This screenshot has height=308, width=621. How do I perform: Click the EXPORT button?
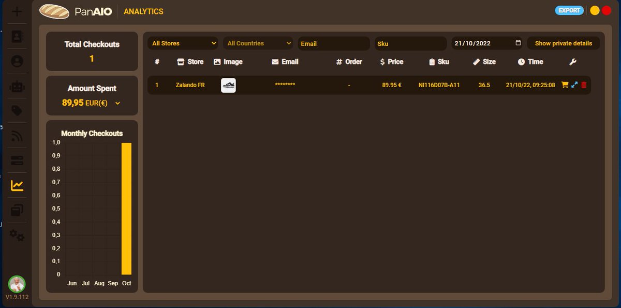pos(569,10)
